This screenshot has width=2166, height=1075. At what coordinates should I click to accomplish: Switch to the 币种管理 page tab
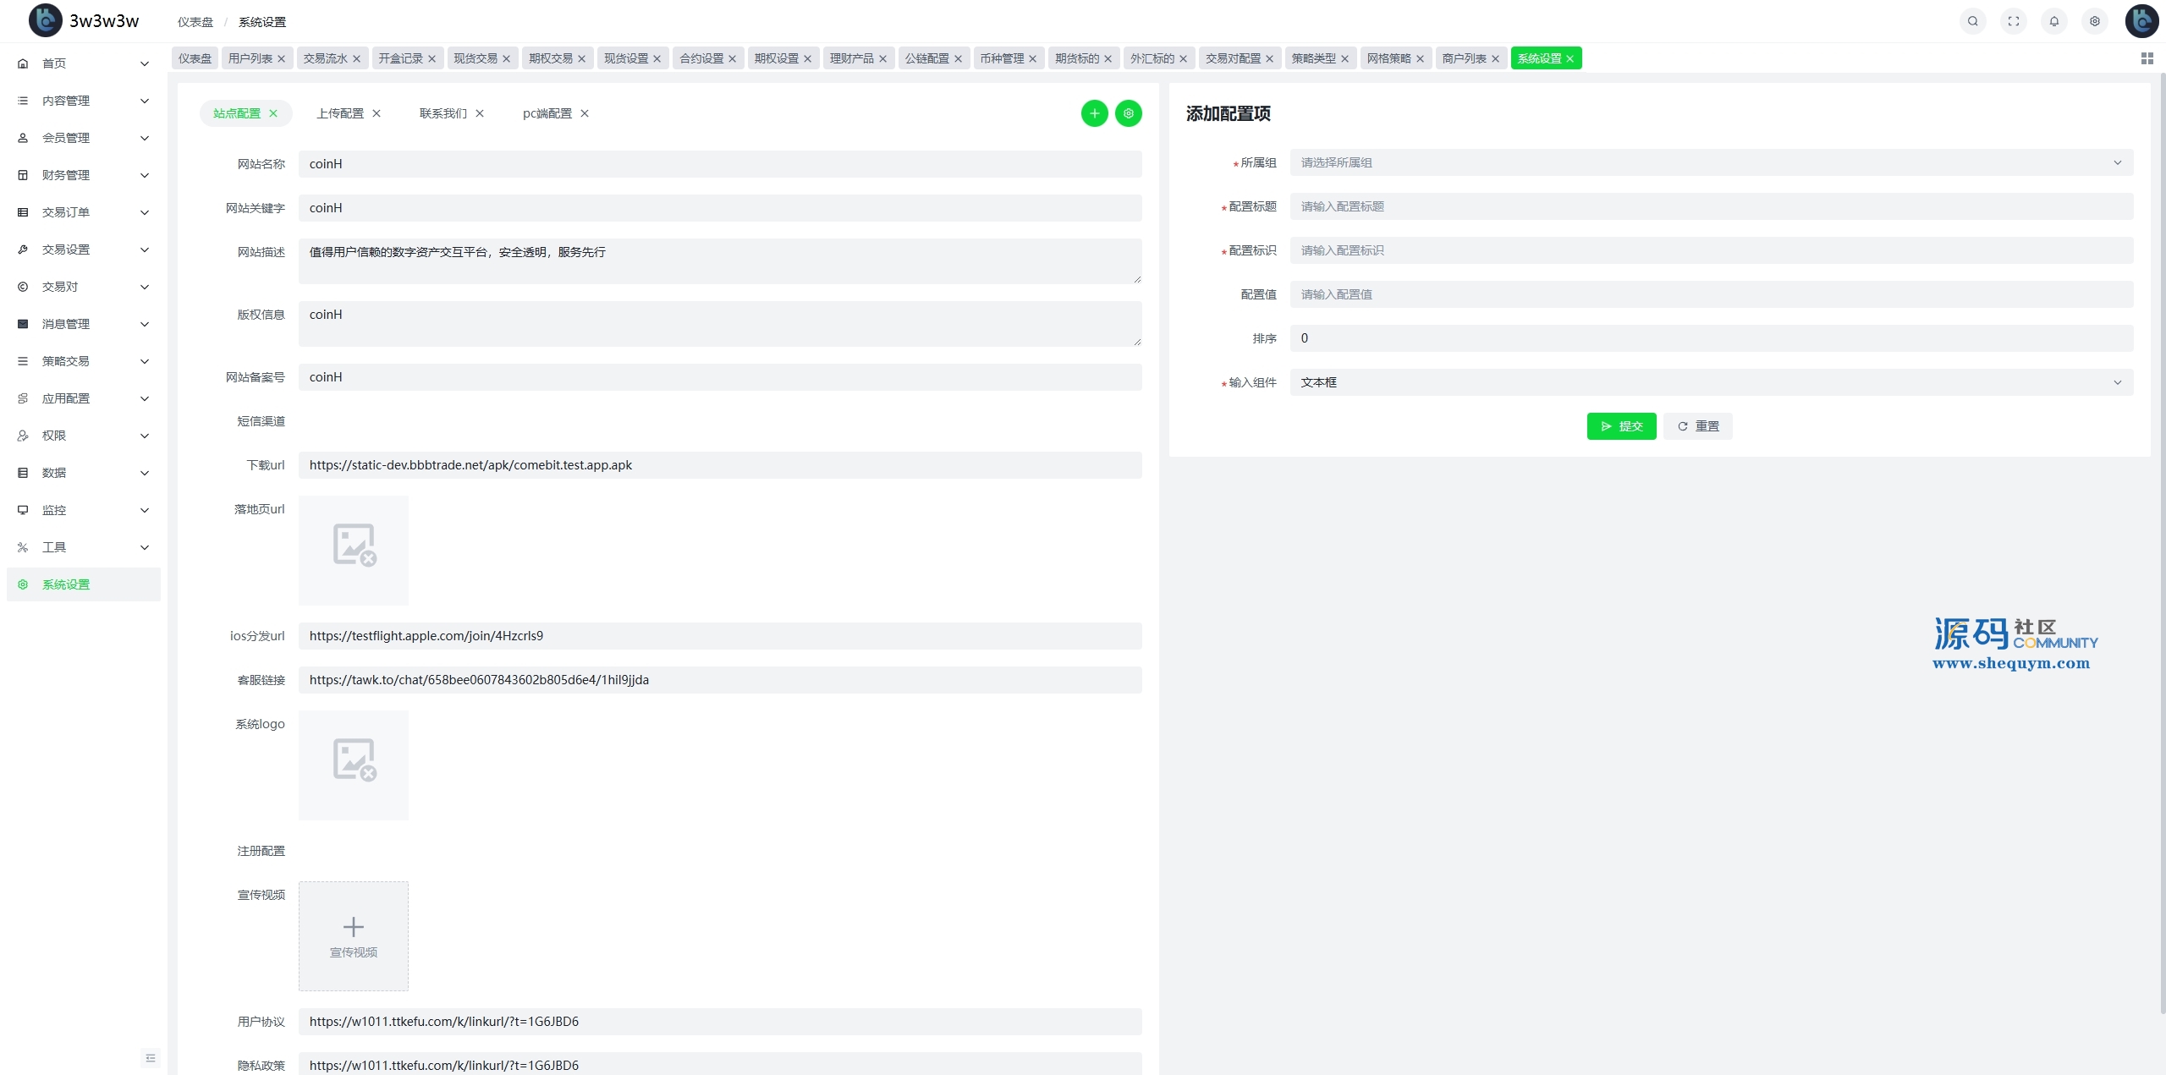tap(1001, 58)
